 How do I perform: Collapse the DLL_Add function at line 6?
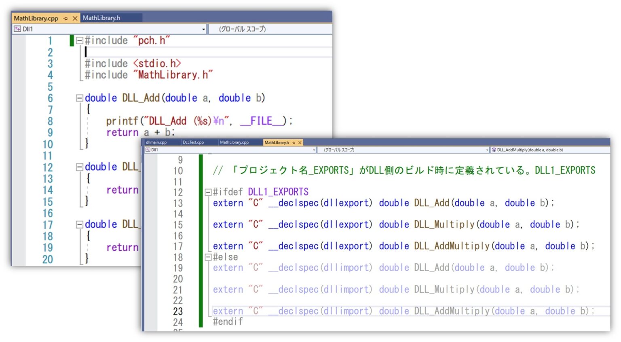coord(79,98)
